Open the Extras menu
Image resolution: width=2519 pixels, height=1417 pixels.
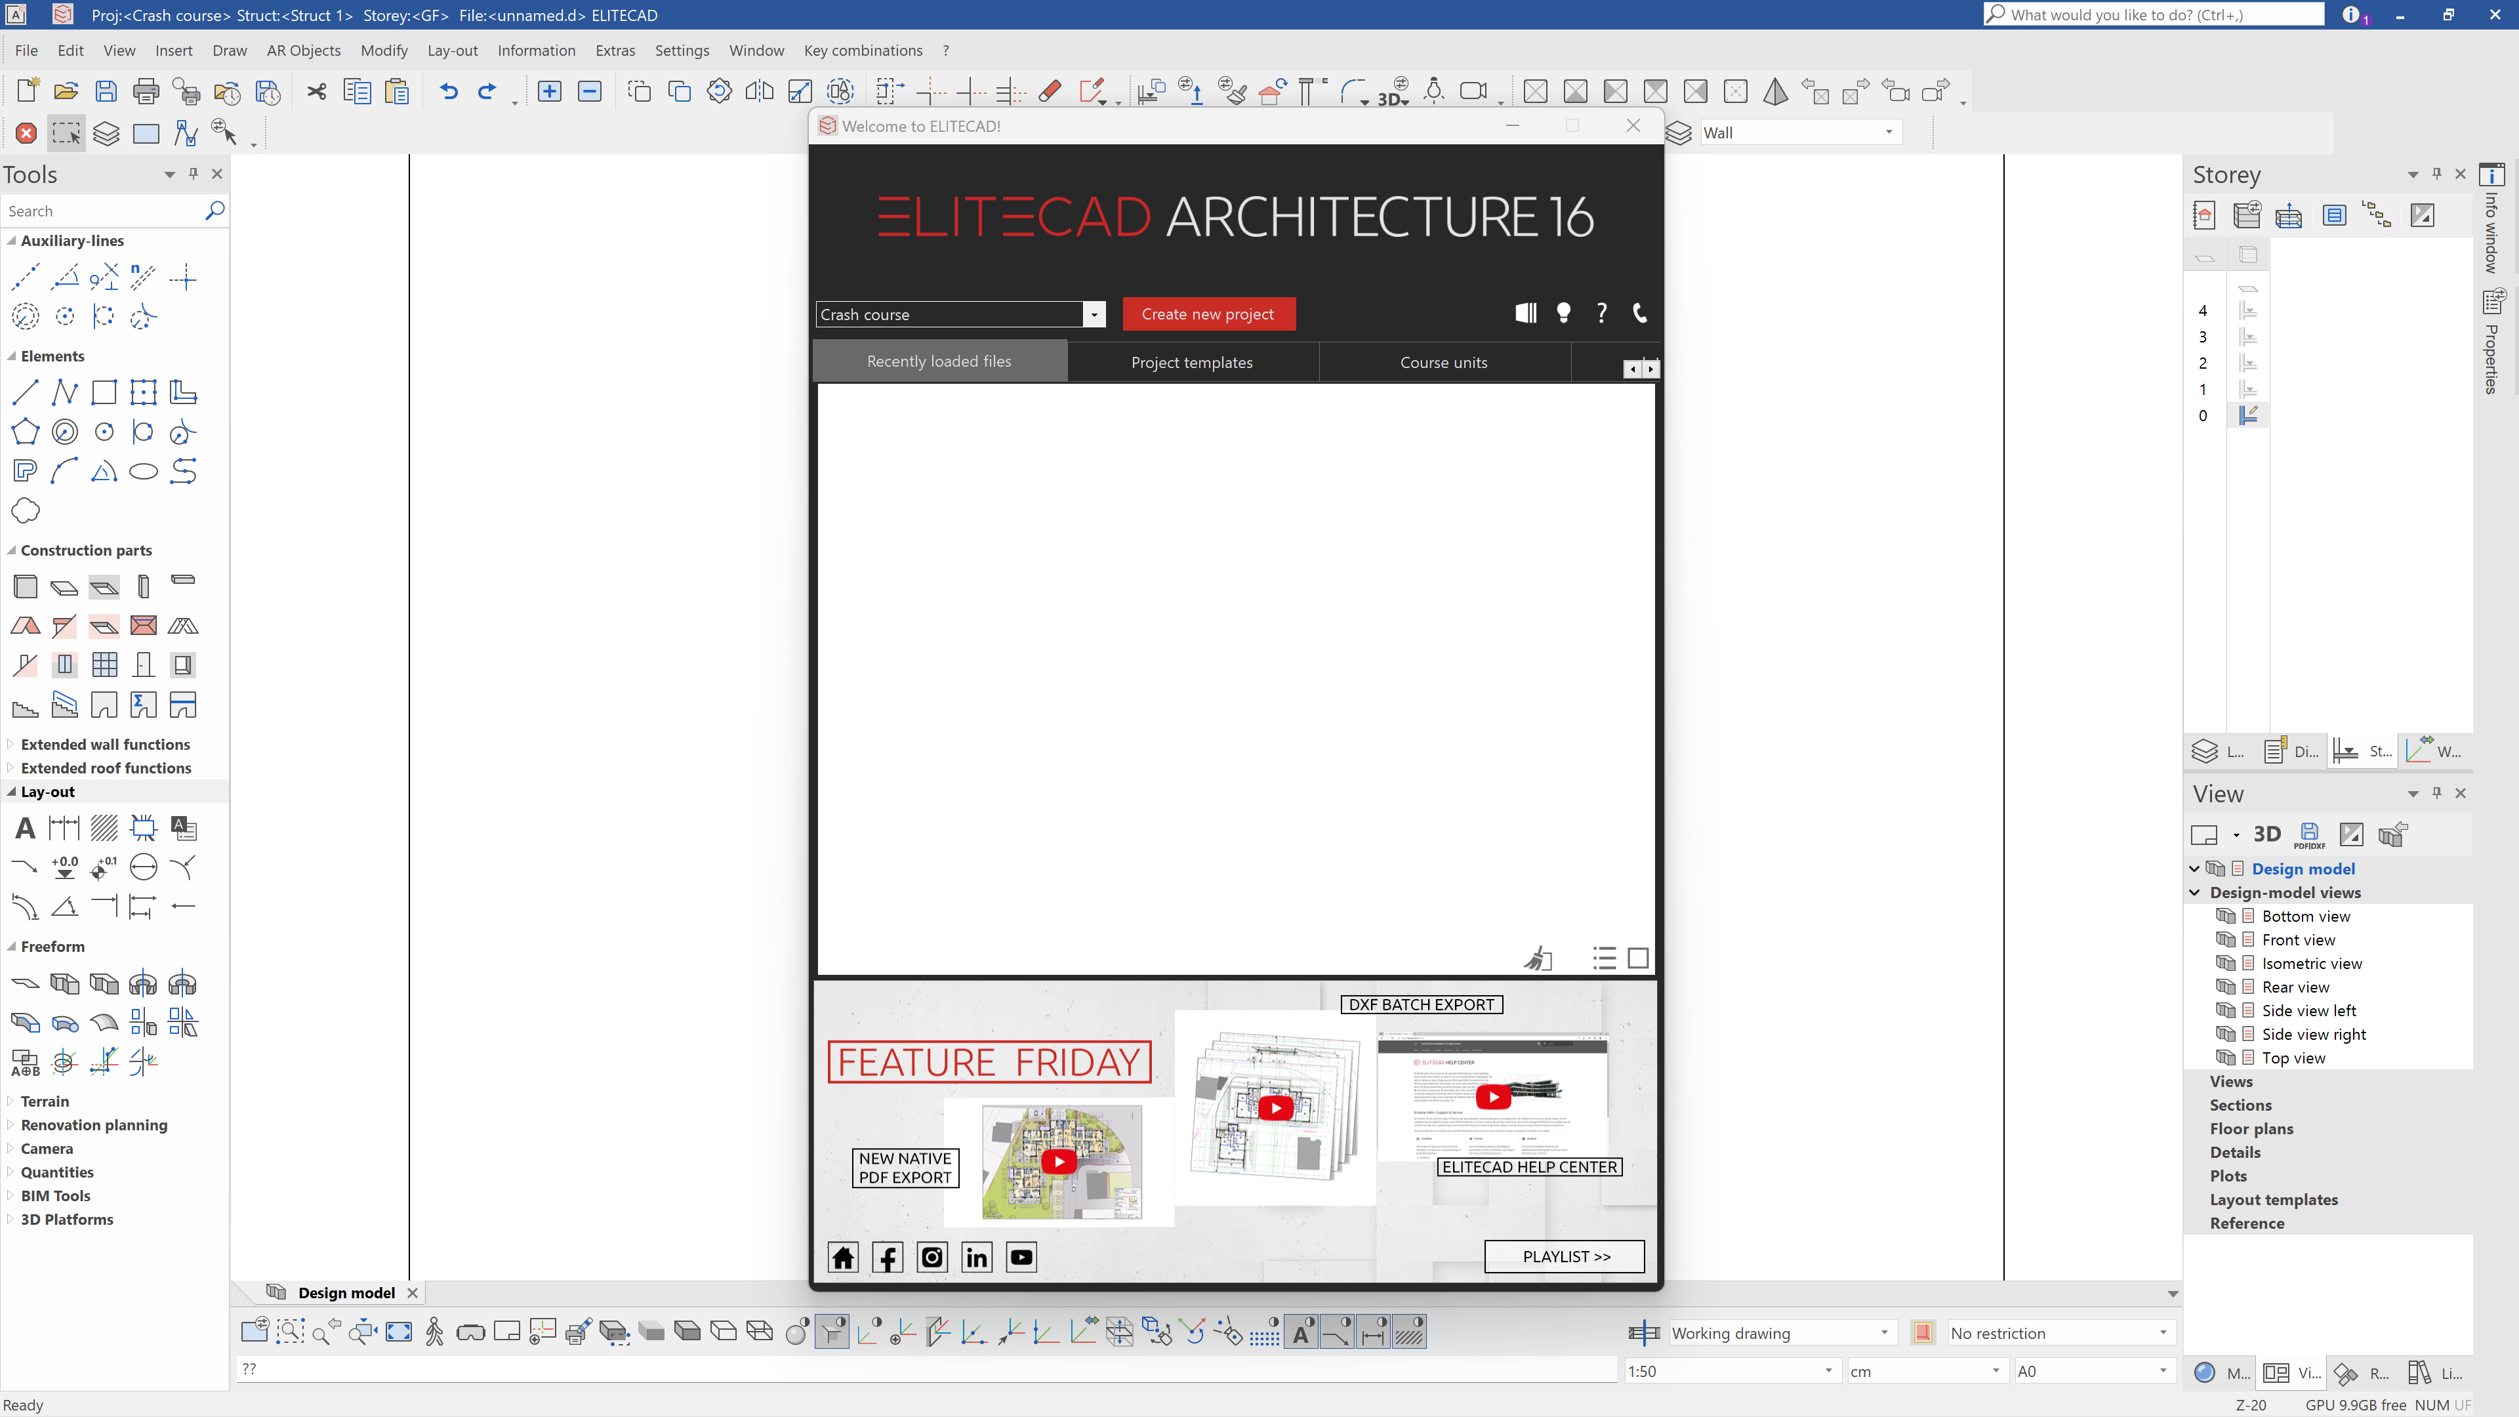(x=615, y=50)
